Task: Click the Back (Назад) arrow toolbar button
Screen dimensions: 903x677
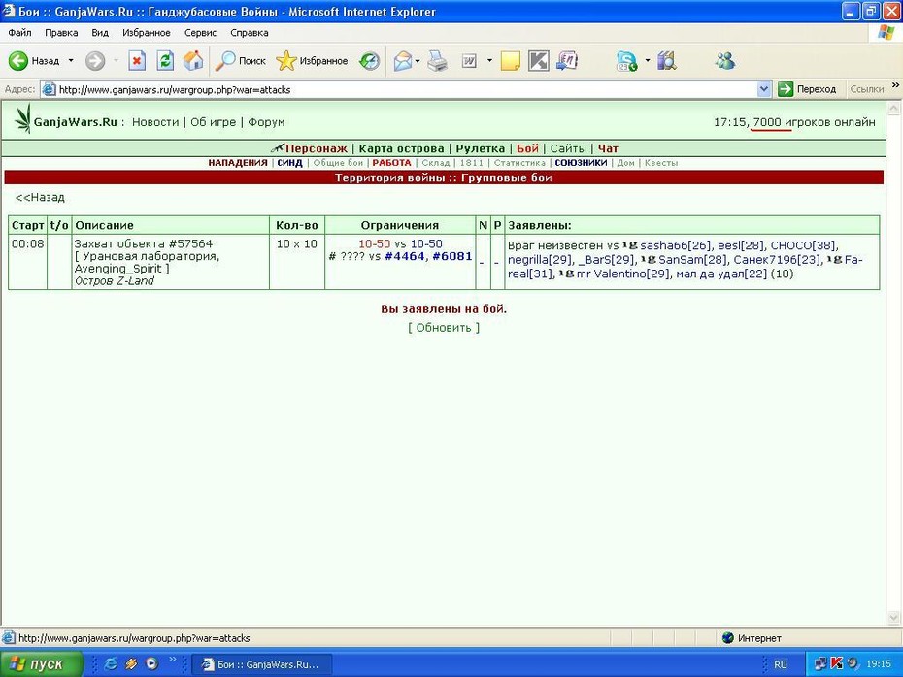Action: click(x=33, y=60)
